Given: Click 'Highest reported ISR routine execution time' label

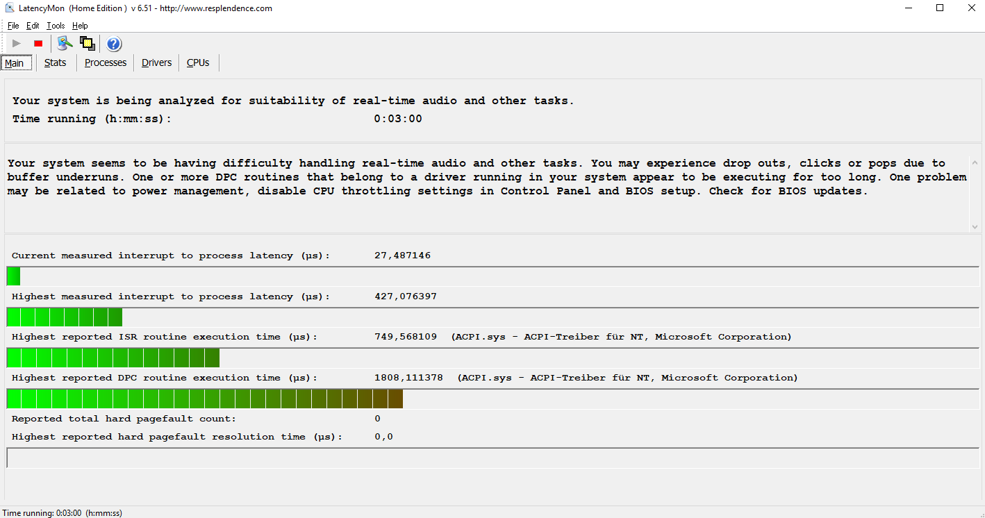Looking at the screenshot, I should coord(165,337).
